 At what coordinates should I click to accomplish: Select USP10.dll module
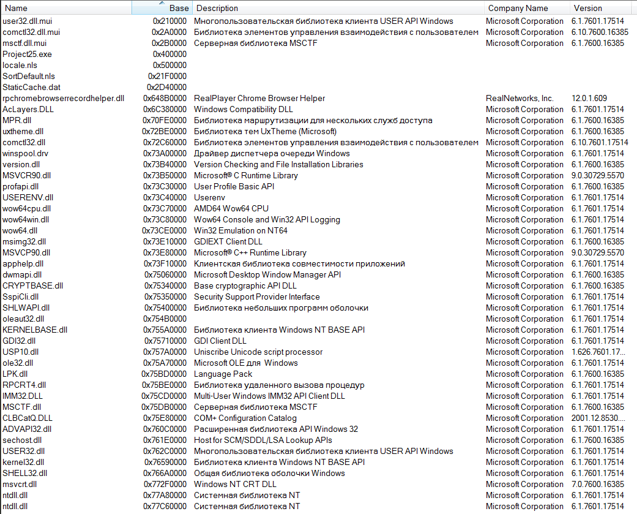tap(318, 352)
